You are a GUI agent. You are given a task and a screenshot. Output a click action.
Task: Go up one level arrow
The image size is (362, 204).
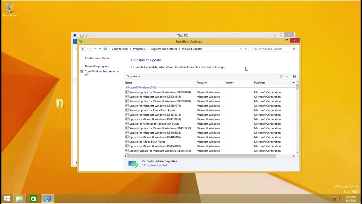click(x=100, y=49)
